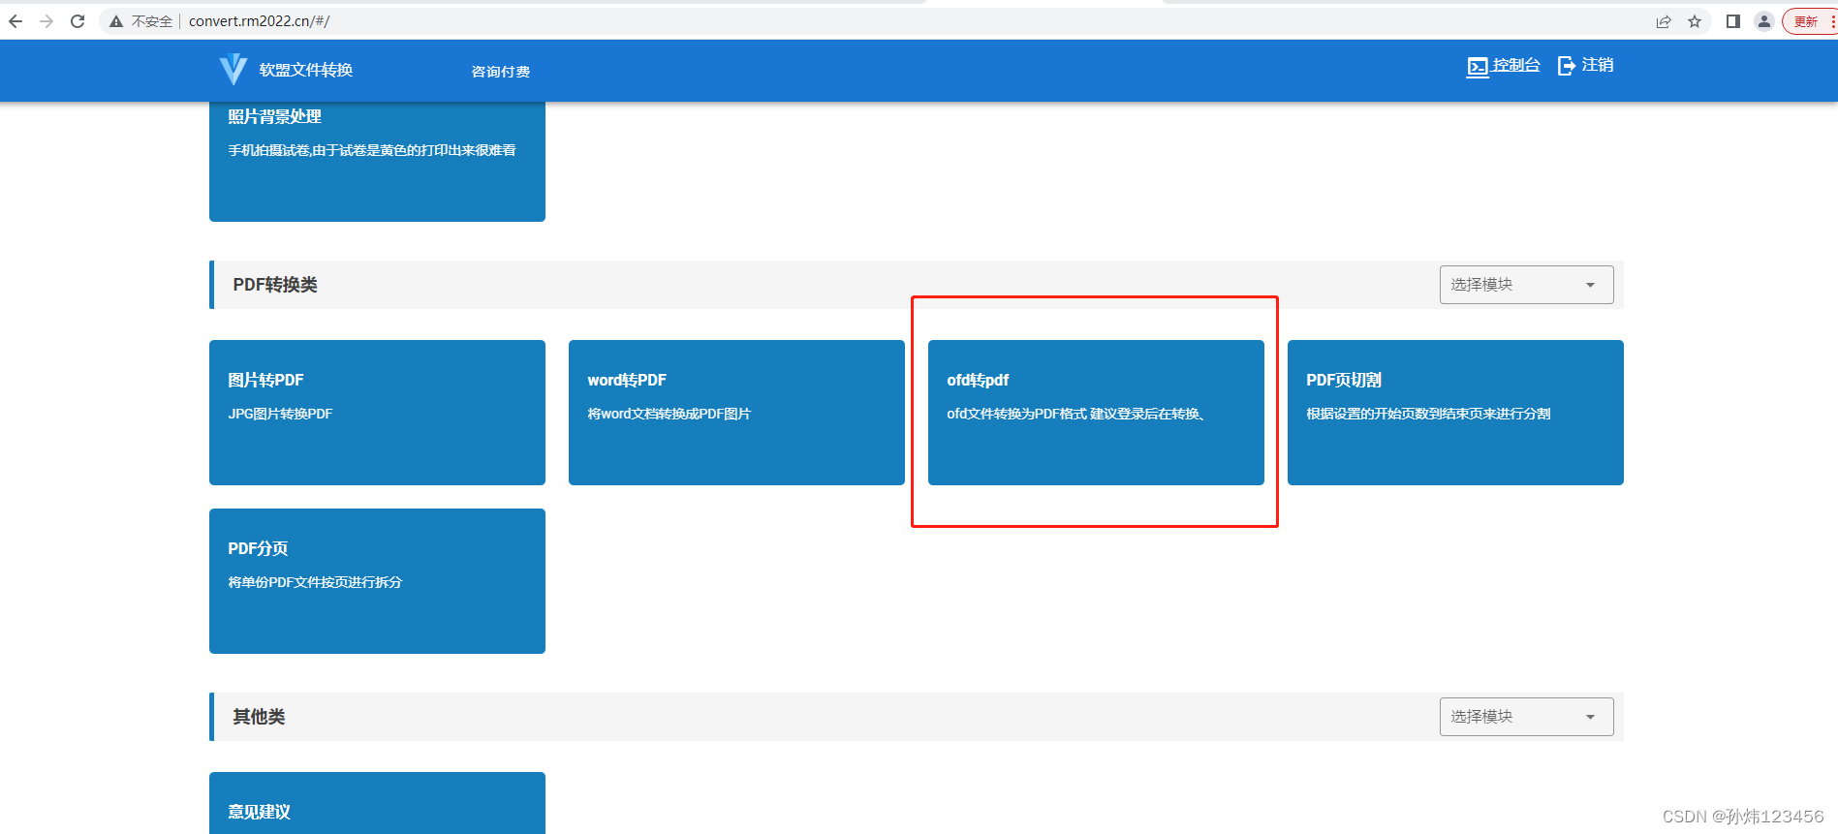This screenshot has width=1838, height=834.
Task: Bookmark page with the star icon
Action: coord(1695,21)
